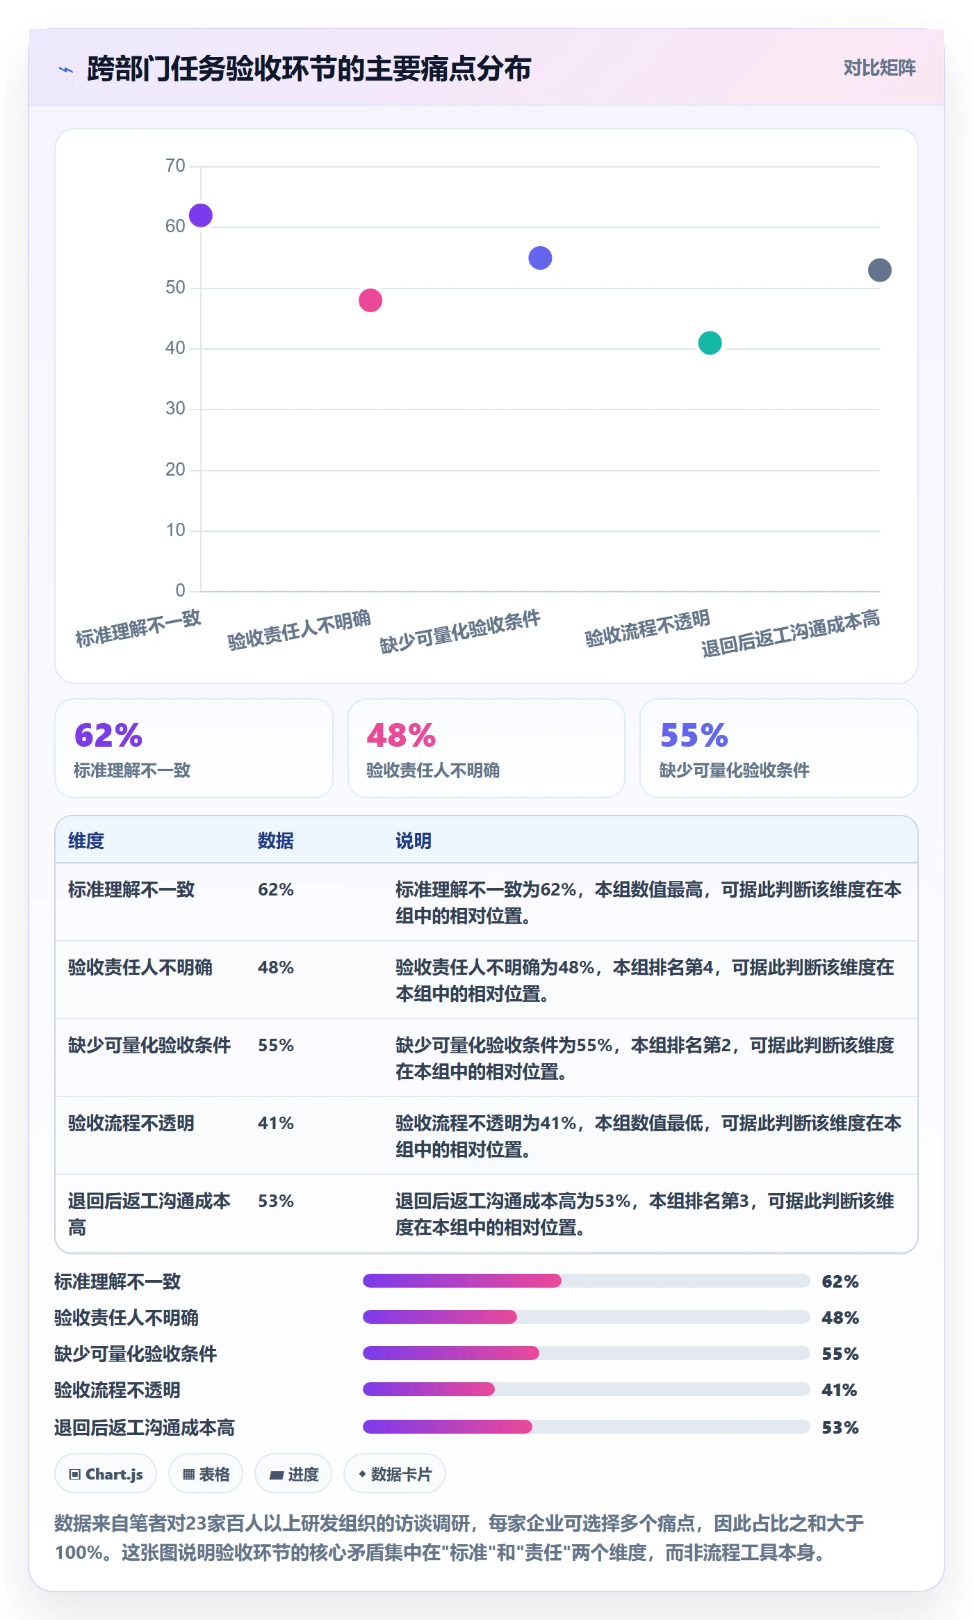Click the 验收流程不透明 progress bar
This screenshot has width=973, height=1620.
point(587,1389)
